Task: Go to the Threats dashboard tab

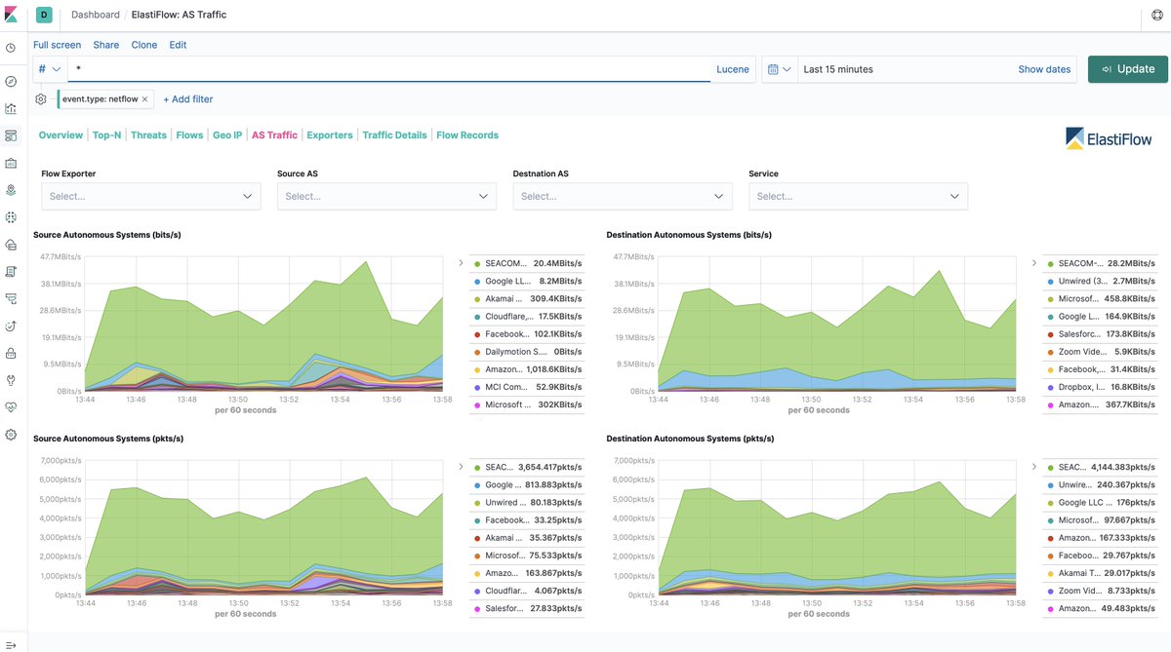Action: (148, 135)
